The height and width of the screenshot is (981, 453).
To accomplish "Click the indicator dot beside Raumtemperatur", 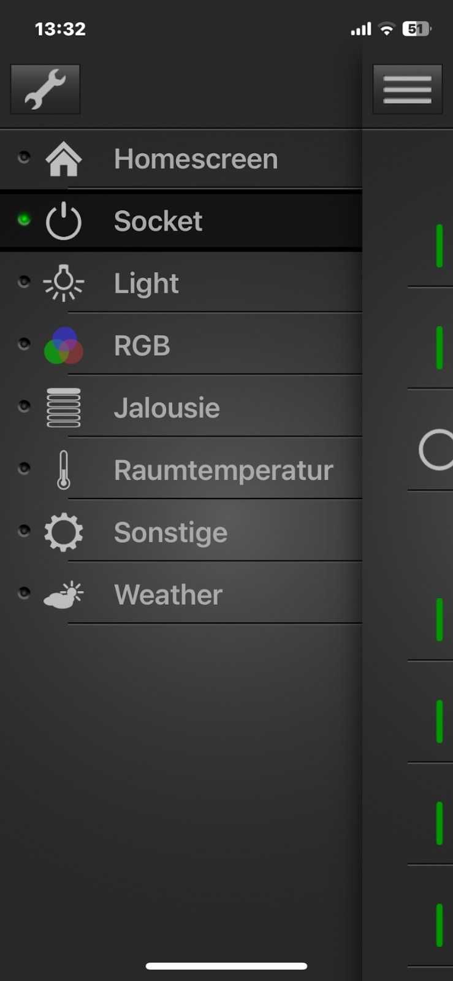I will click(x=24, y=468).
